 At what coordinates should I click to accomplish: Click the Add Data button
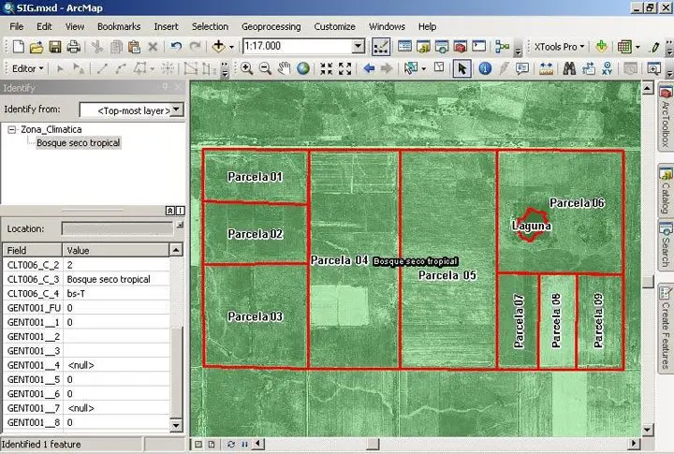pos(220,47)
